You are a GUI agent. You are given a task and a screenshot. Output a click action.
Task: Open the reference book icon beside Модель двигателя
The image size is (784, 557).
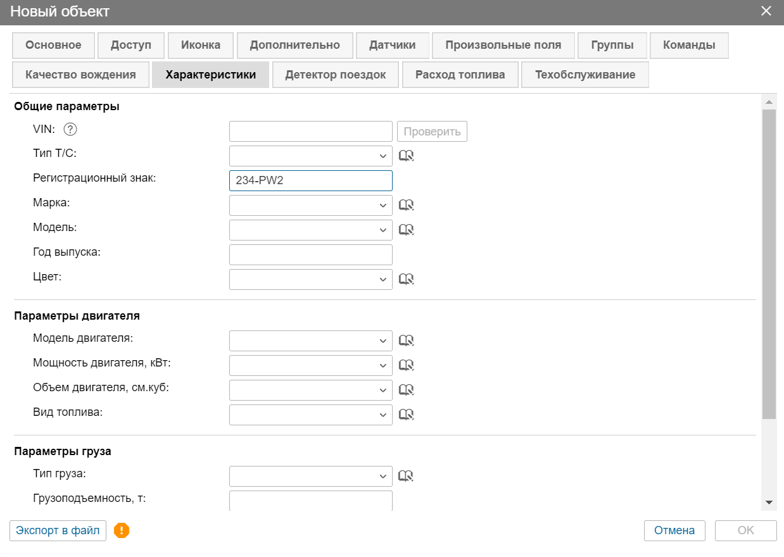pos(406,341)
